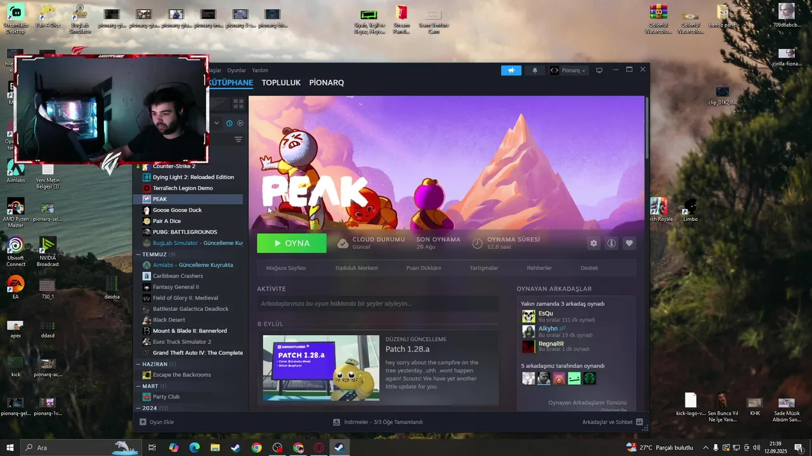Open the Oyunlar menu in Steam

tap(237, 70)
